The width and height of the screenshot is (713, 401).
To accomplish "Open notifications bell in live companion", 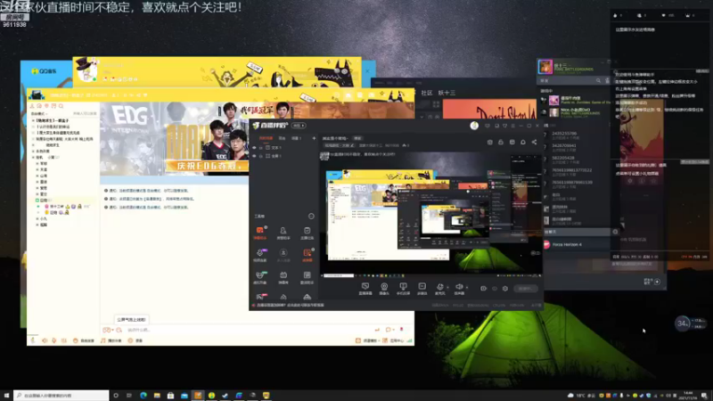I will pos(523,143).
